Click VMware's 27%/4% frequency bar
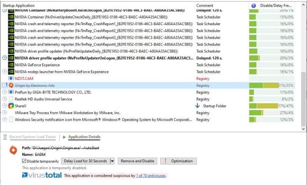 (x=271, y=113)
